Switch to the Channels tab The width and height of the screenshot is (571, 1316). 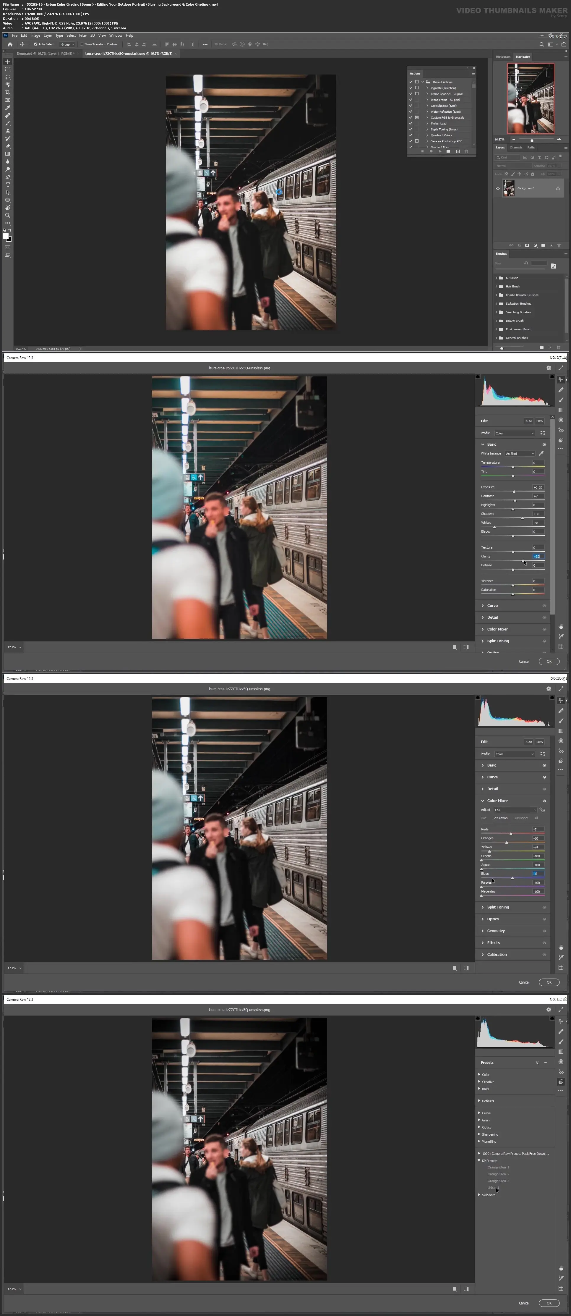[x=516, y=148]
